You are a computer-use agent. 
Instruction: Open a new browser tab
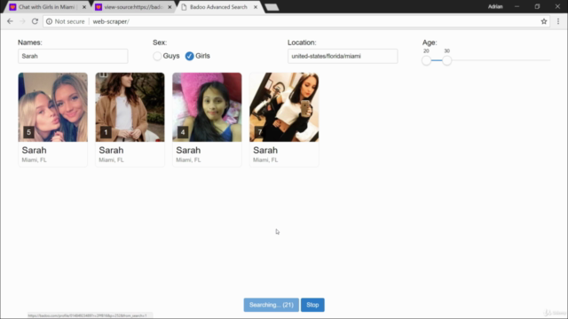click(272, 7)
